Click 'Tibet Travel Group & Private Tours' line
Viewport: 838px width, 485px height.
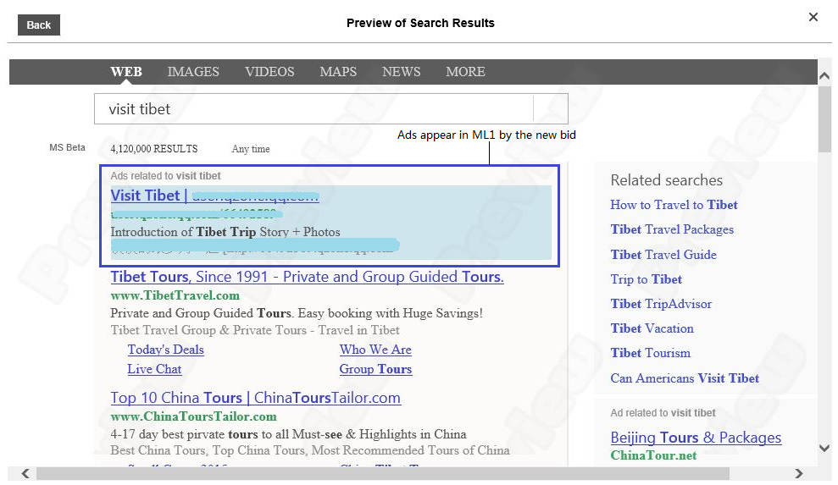coord(255,330)
